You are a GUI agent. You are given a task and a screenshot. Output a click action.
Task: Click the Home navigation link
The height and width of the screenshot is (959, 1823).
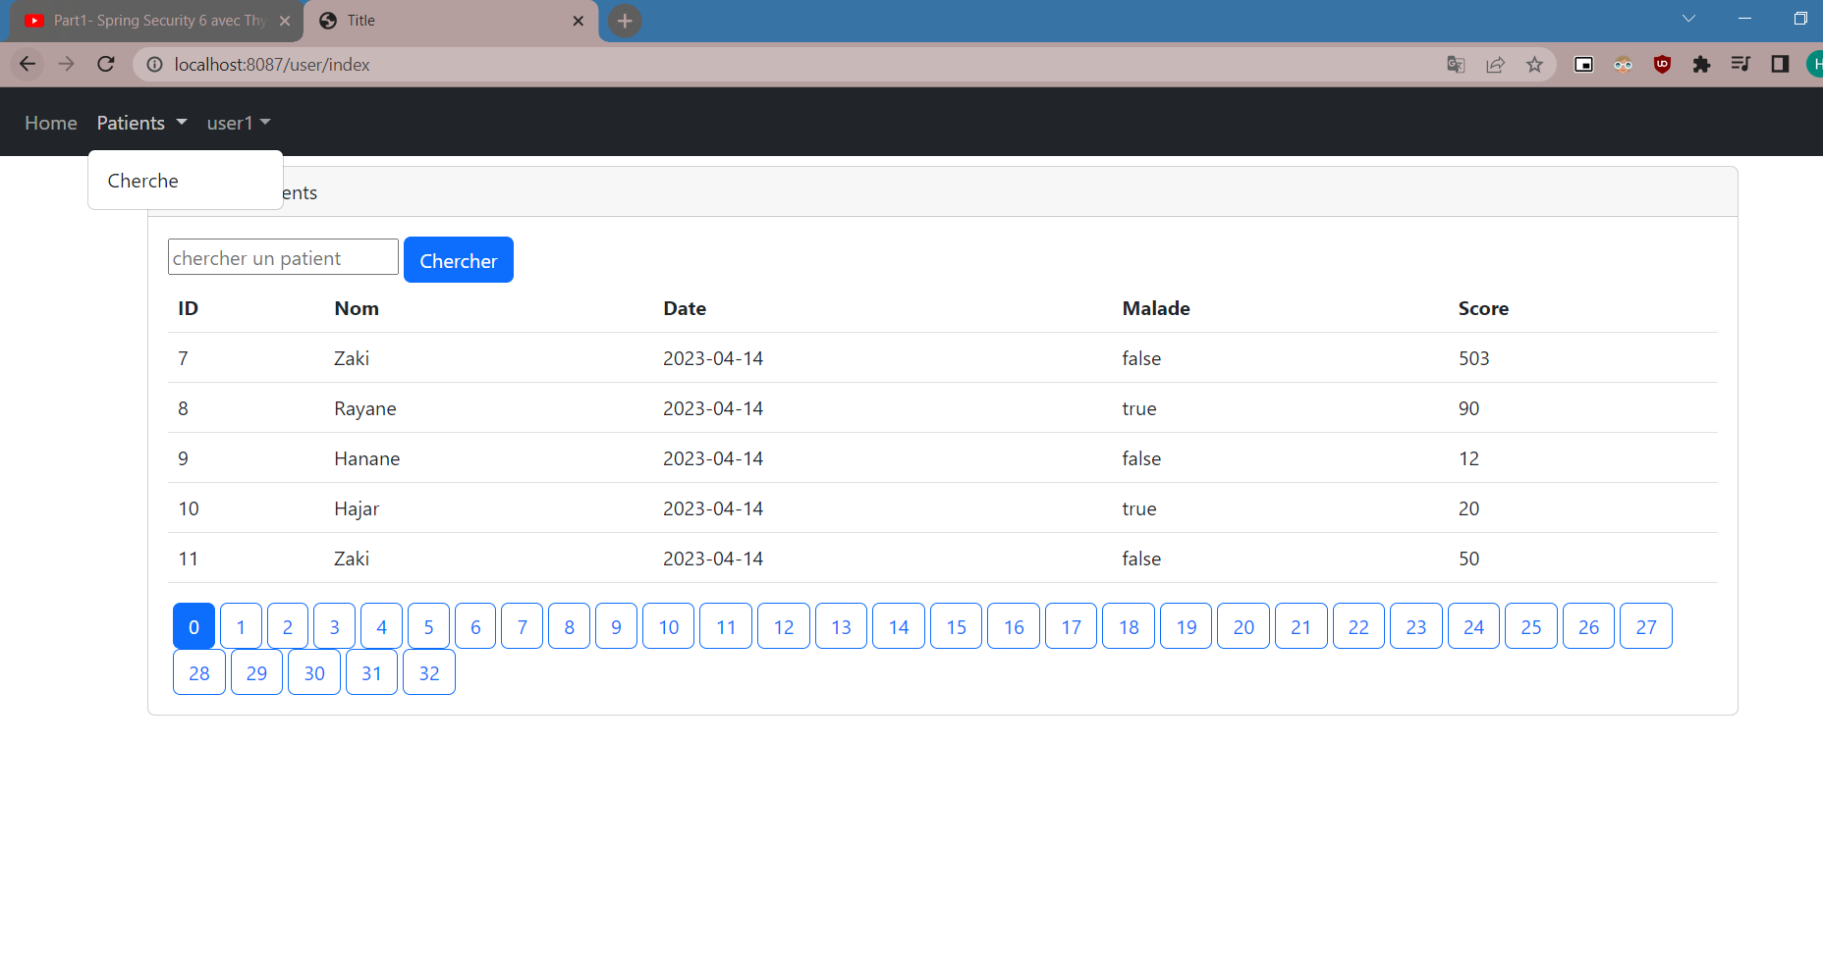click(x=50, y=122)
